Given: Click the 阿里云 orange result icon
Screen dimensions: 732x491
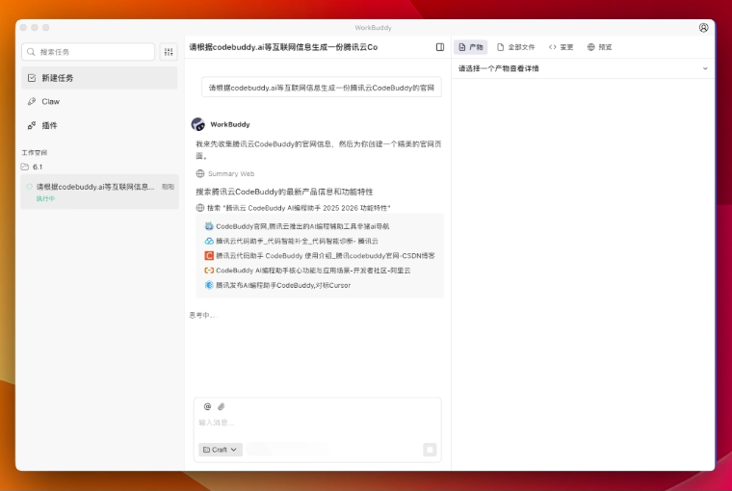Looking at the screenshot, I should pyautogui.click(x=209, y=271).
